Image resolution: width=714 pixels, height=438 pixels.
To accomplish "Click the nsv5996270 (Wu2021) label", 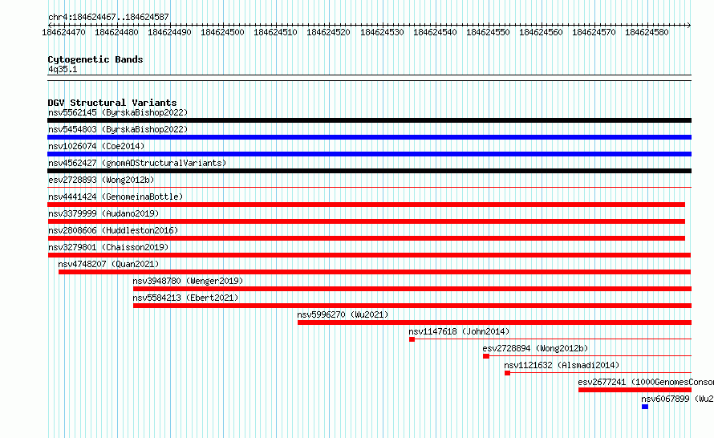I will pos(343,314).
